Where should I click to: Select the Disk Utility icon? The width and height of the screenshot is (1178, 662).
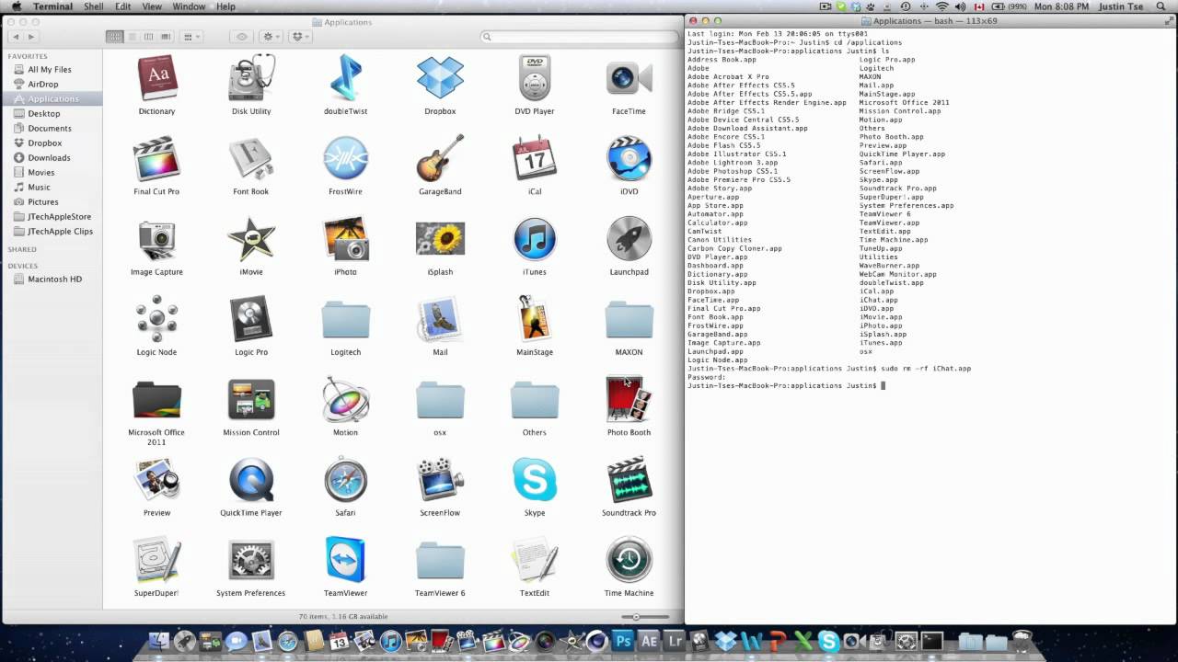[x=251, y=78]
